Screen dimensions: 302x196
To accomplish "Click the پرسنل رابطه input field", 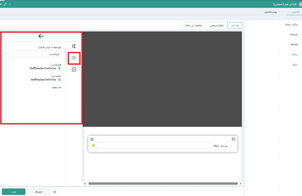I will [154, 146].
